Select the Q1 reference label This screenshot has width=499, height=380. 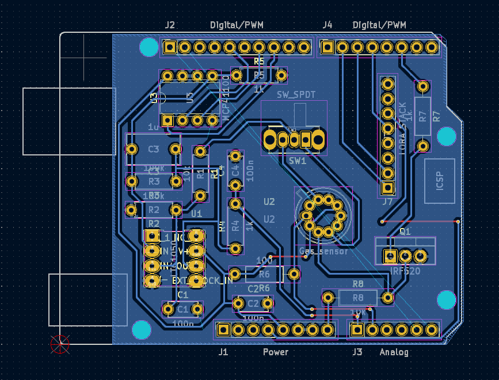pyautogui.click(x=405, y=231)
